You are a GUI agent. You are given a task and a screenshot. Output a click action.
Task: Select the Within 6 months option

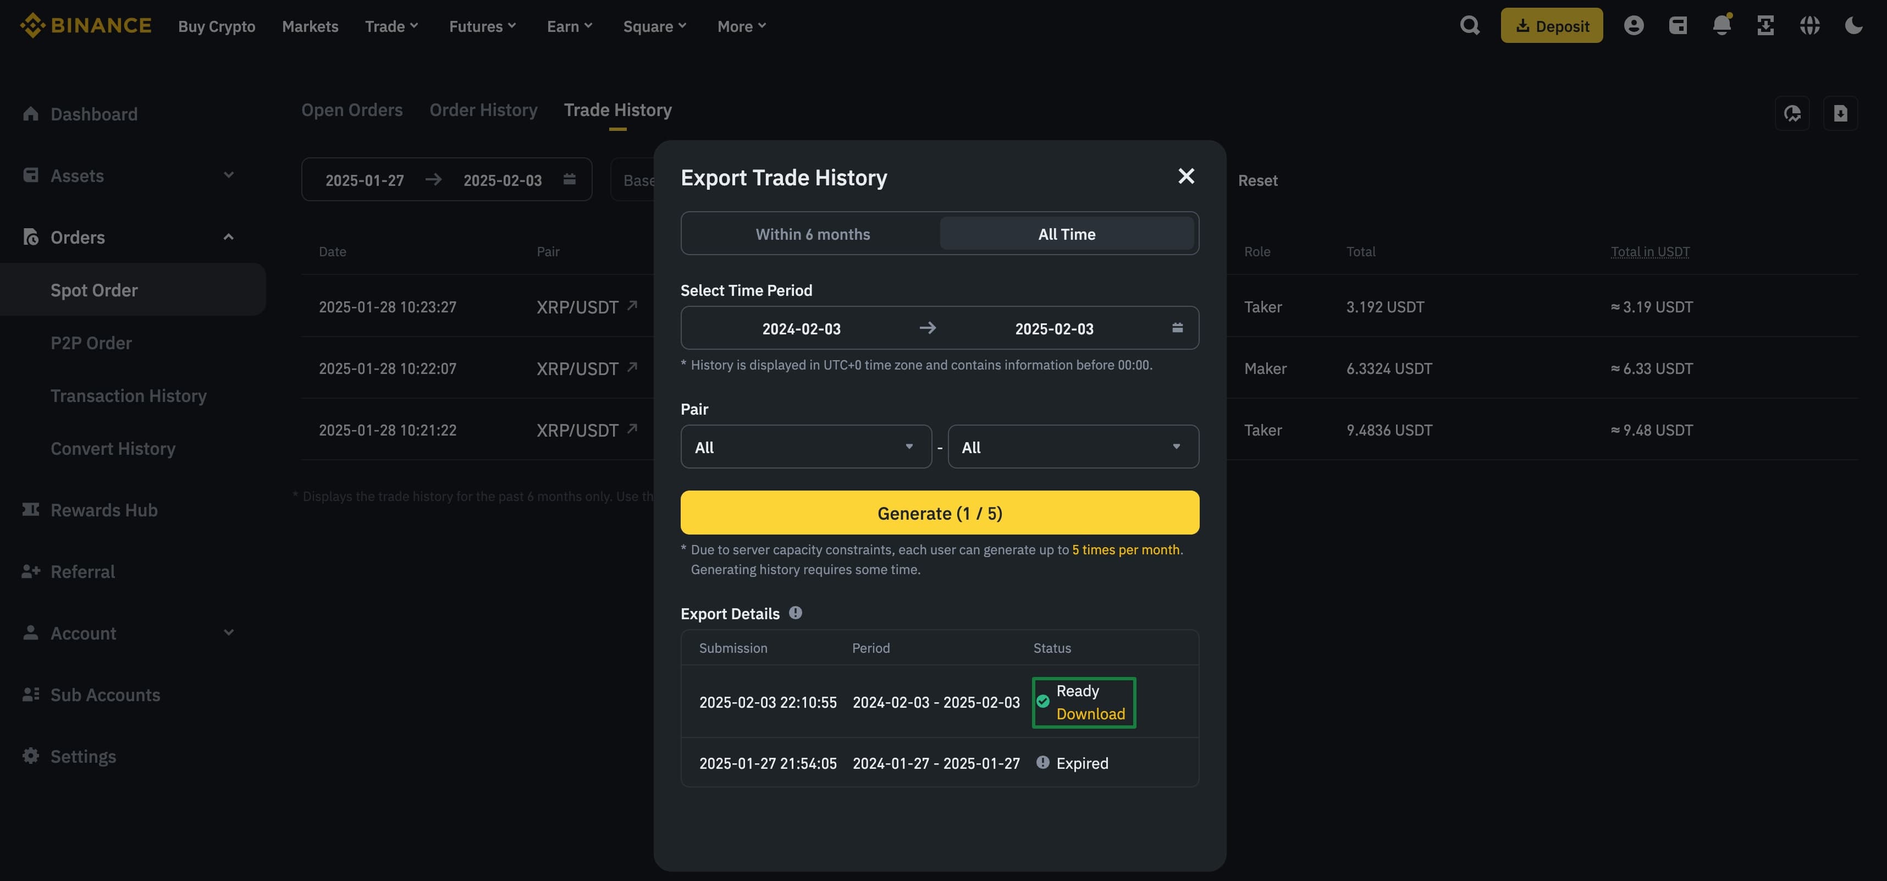tap(813, 234)
